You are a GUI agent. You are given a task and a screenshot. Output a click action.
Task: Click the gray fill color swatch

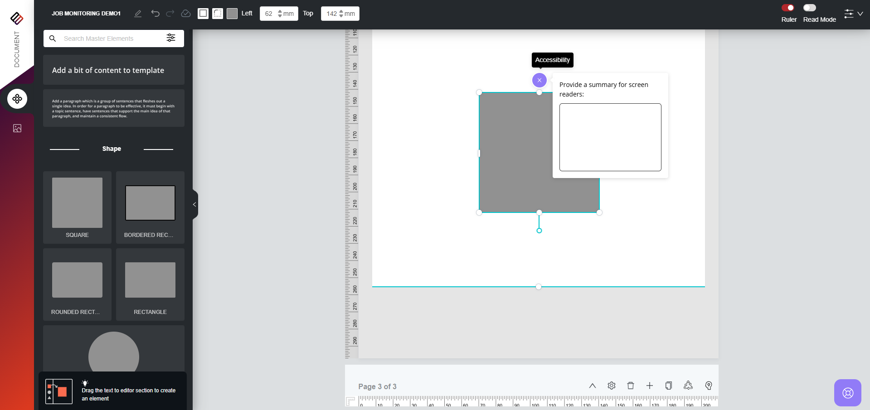click(232, 14)
